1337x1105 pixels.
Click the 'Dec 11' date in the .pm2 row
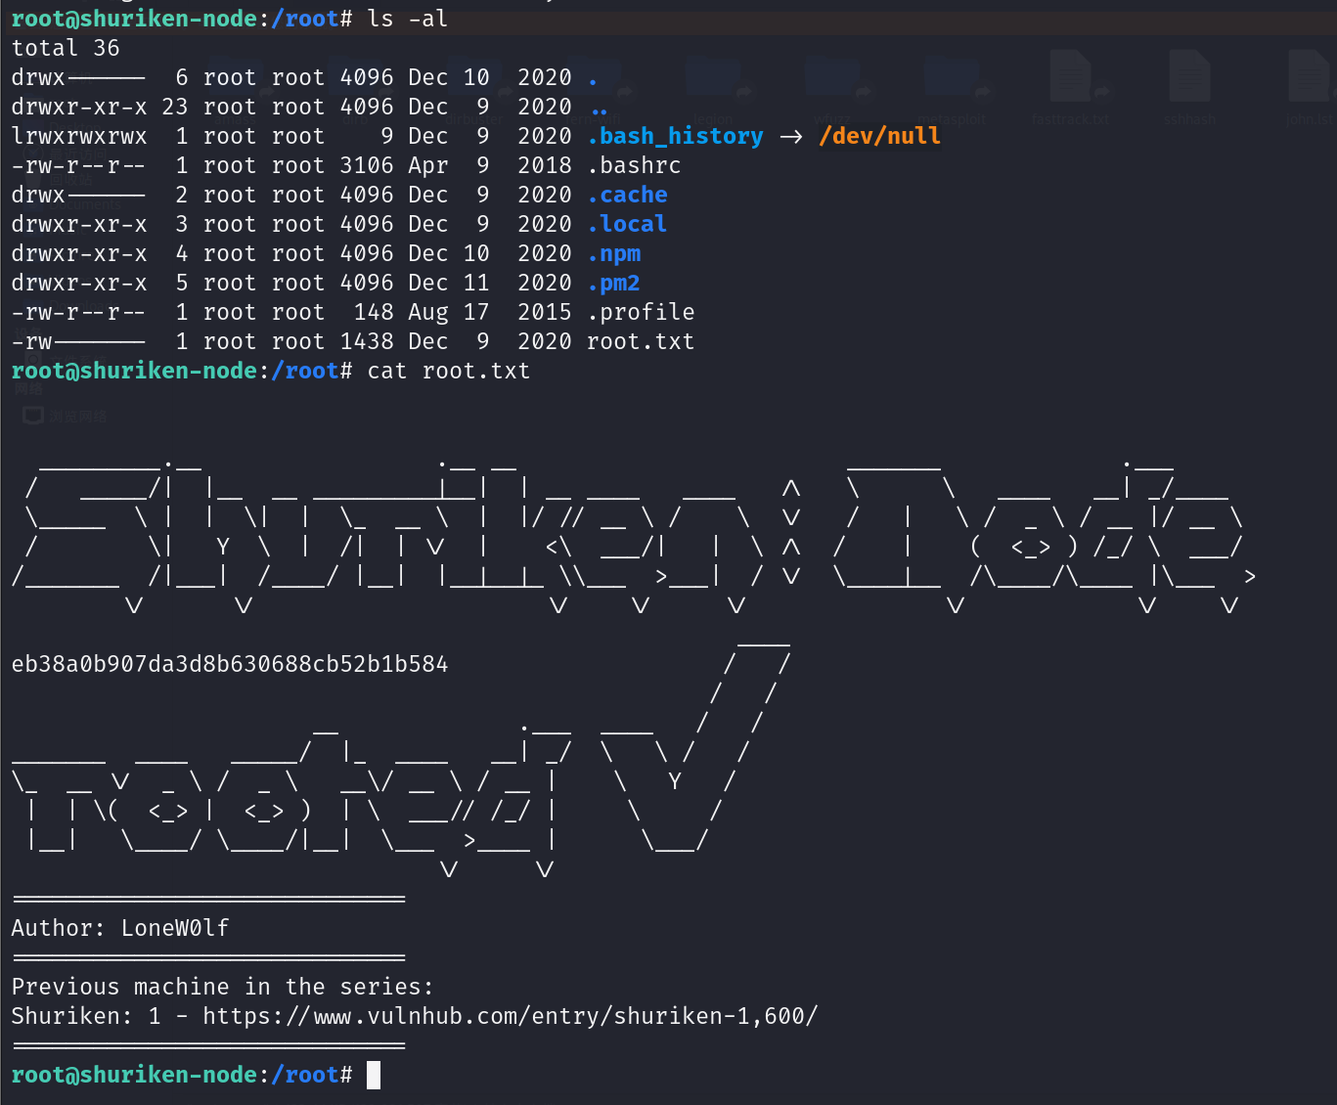449,283
